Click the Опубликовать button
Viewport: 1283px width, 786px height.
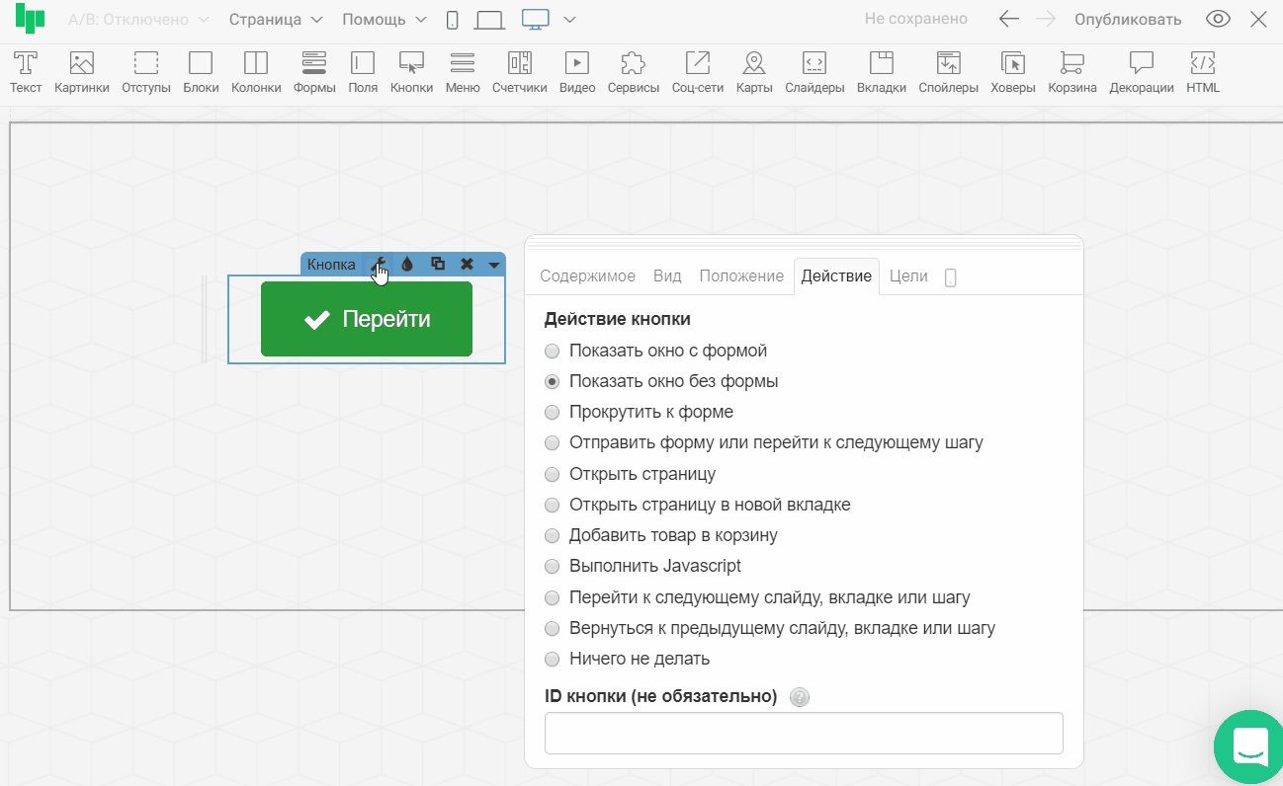coord(1128,20)
